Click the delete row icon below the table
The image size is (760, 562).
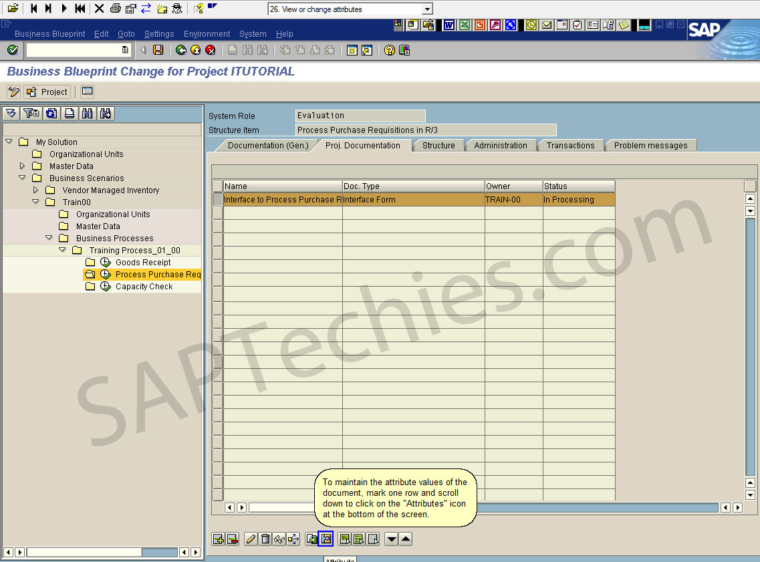coord(233,539)
